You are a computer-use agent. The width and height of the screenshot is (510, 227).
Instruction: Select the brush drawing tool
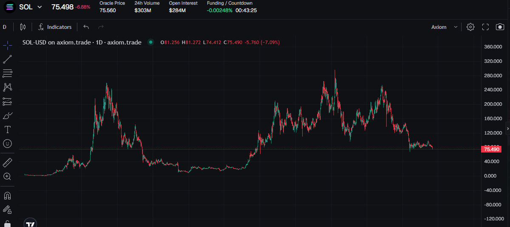coord(7,115)
